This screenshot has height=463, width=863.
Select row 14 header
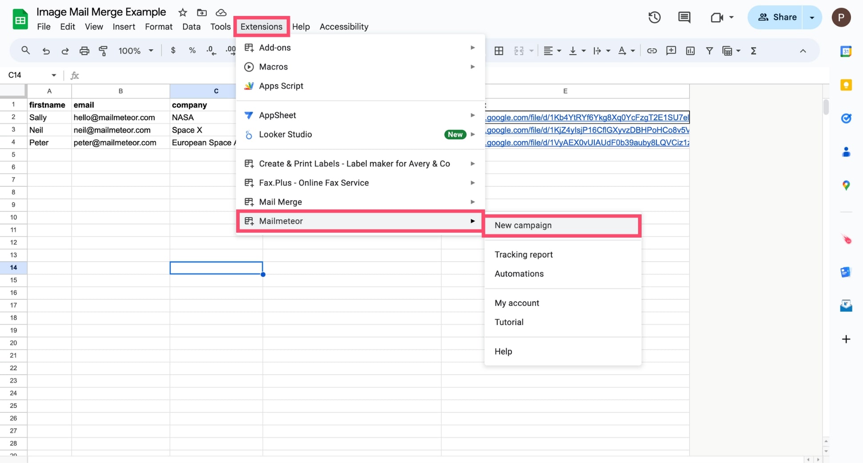pos(13,268)
